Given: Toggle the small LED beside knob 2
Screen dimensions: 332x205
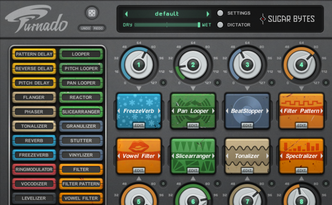Looking at the screenshot, I should pos(217,83).
